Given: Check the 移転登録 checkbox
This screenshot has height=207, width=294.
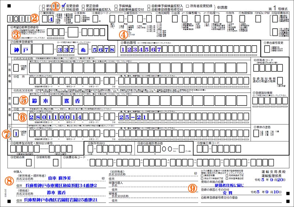Looking at the screenshot, I should pyautogui.click(x=63, y=10).
